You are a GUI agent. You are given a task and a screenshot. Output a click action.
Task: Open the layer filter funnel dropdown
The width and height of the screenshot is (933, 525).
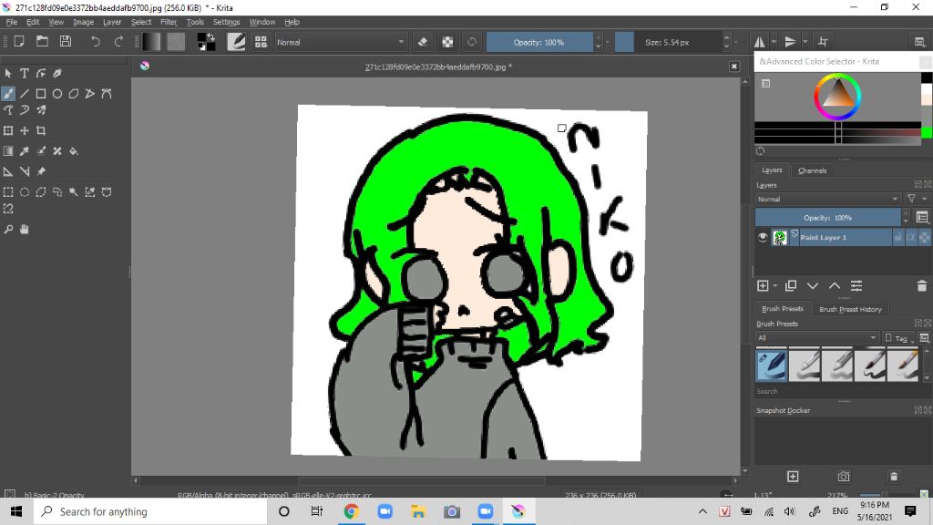916,199
